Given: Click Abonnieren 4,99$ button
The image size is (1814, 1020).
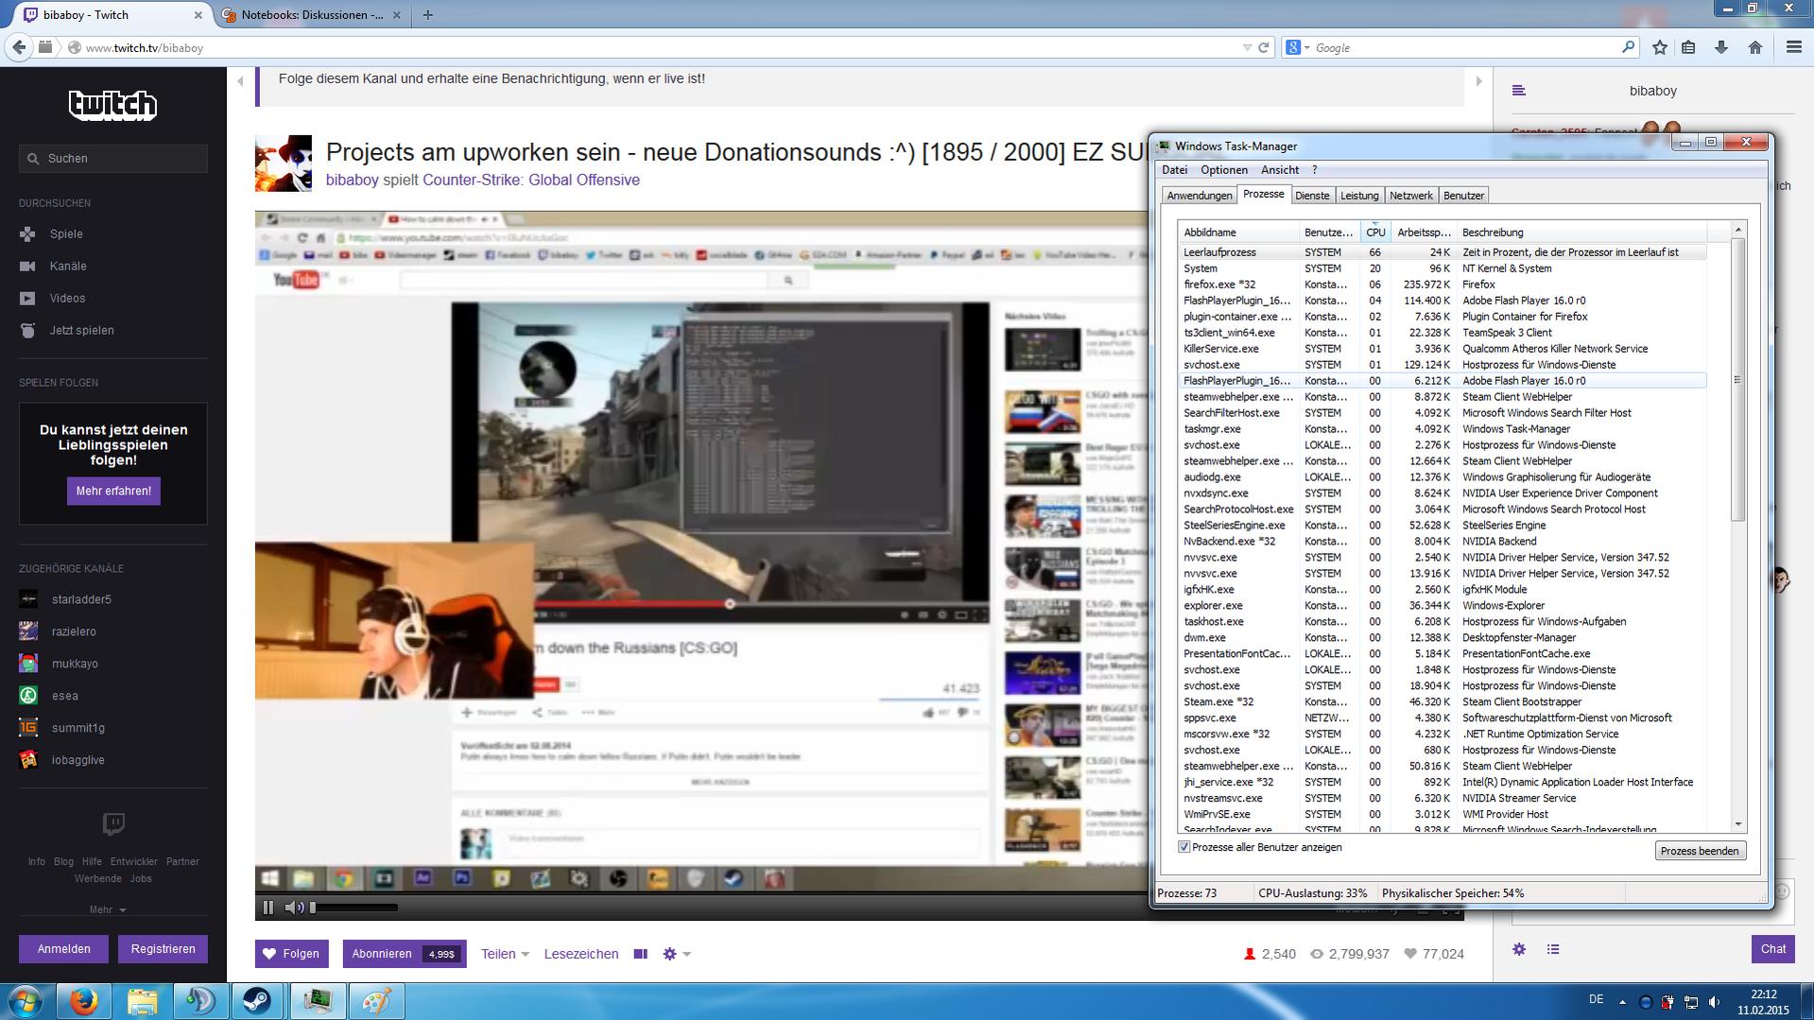Looking at the screenshot, I should (404, 954).
